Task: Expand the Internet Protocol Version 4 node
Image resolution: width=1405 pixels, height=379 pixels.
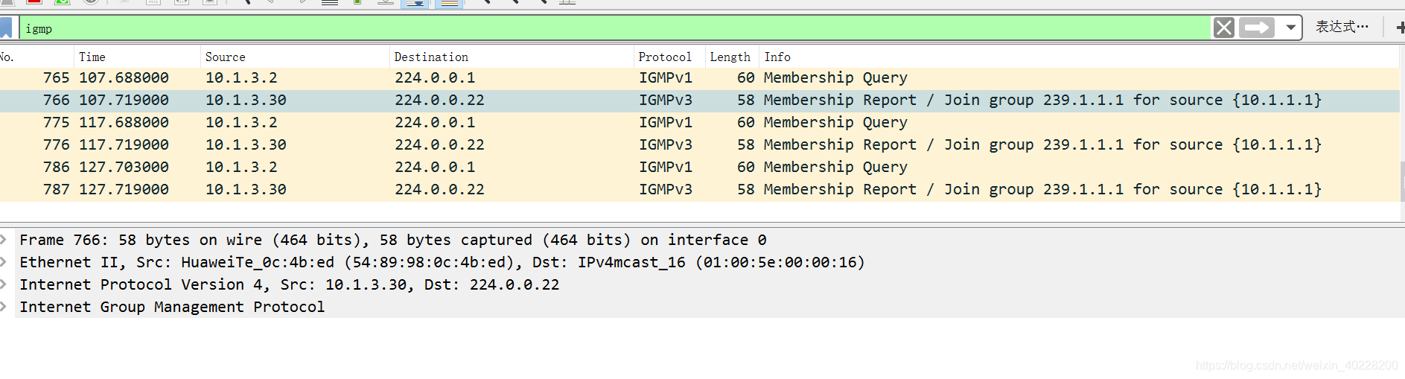Action: (4, 284)
